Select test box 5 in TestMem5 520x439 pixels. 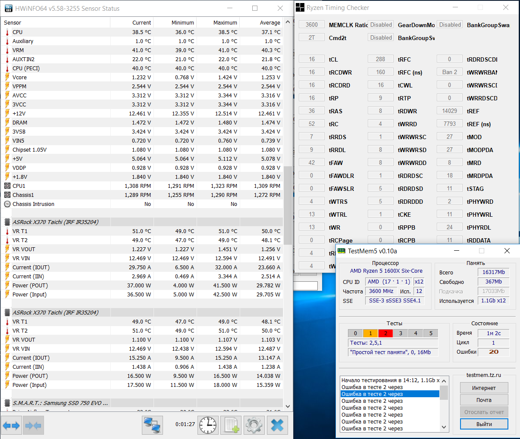pos(431,333)
